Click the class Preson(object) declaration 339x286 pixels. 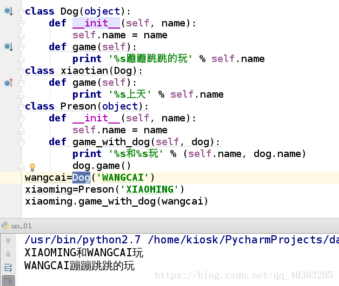(x=87, y=106)
